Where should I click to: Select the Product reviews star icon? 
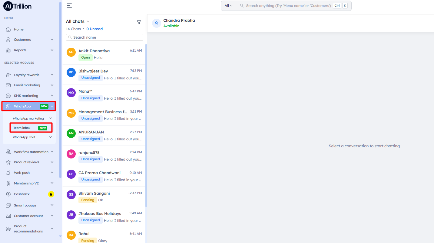click(8, 162)
